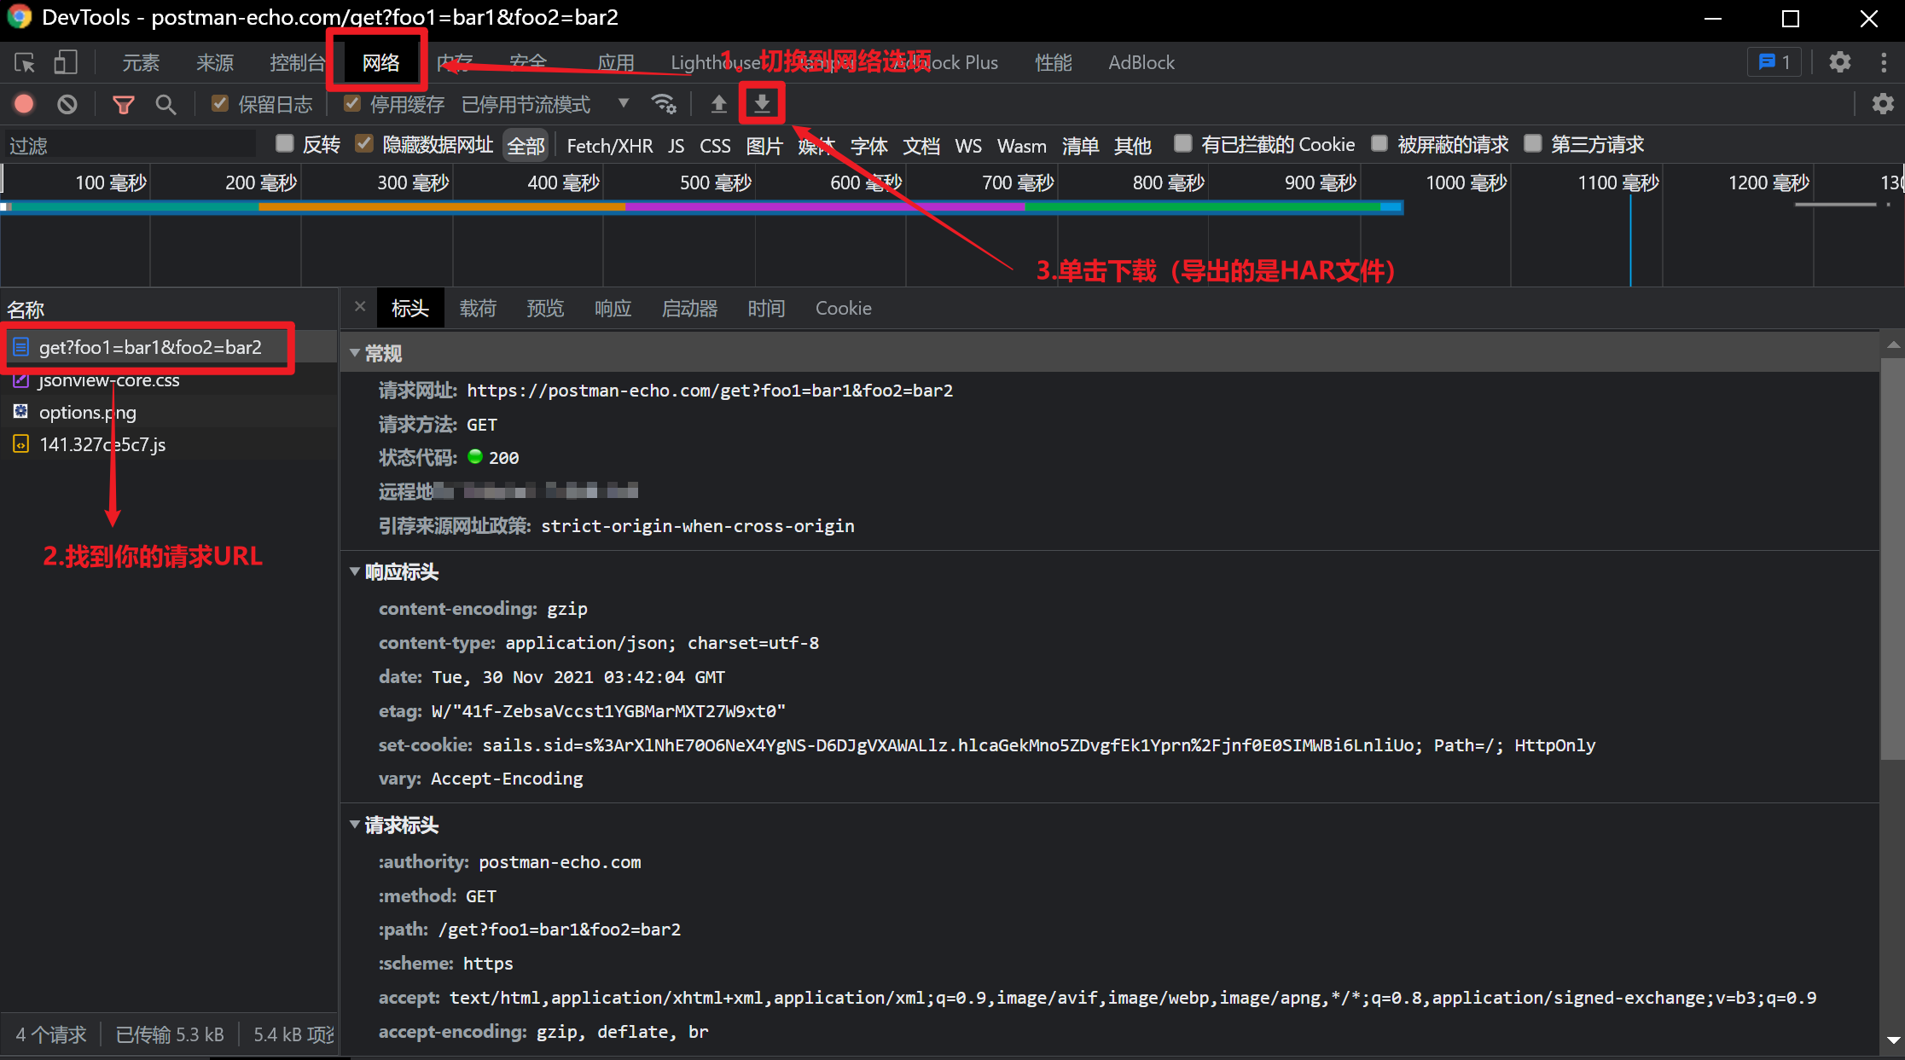The height and width of the screenshot is (1060, 1905).
Task: Filter requests by Font type (字体)
Action: tap(869, 145)
